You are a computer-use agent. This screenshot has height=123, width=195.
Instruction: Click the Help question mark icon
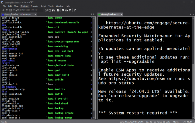75,10
